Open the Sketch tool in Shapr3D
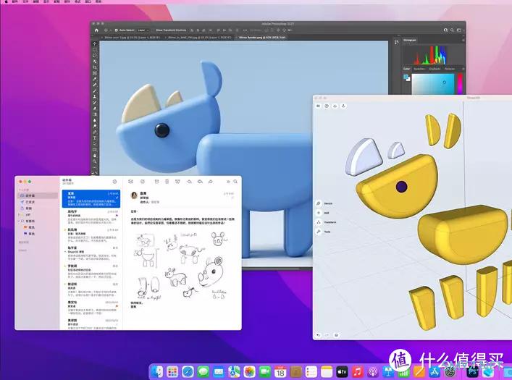 point(319,204)
